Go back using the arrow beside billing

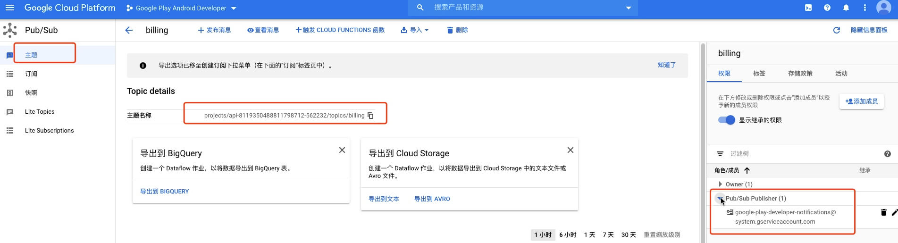tap(129, 30)
